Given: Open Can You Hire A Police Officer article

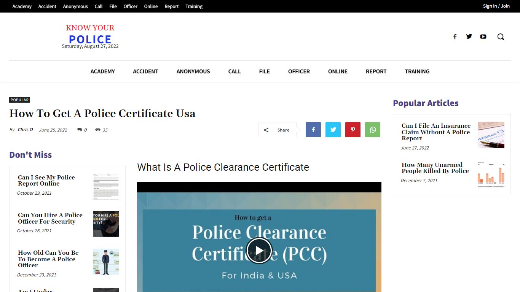Looking at the screenshot, I should [x=50, y=218].
